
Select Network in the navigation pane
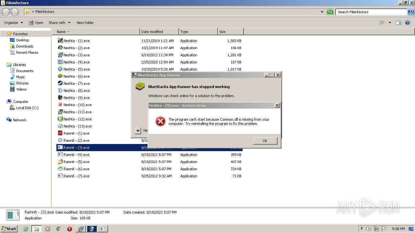point(19,120)
